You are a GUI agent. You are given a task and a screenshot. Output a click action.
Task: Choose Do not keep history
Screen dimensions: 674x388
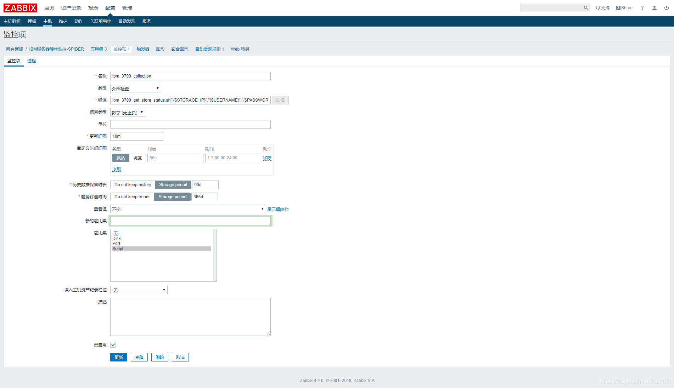point(133,185)
